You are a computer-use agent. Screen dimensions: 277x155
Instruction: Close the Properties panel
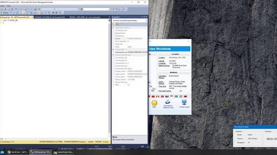coord(146,17)
